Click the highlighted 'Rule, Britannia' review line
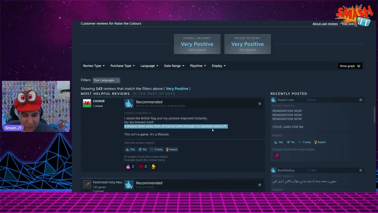378x213 pixels. click(176, 126)
